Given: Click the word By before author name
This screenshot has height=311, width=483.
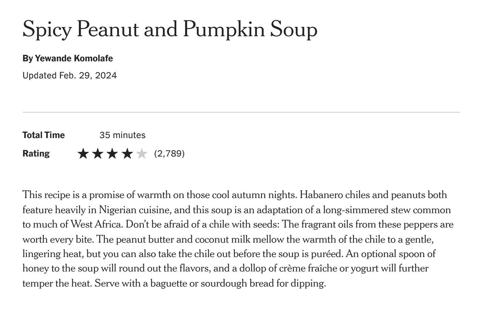Looking at the screenshot, I should (28, 59).
